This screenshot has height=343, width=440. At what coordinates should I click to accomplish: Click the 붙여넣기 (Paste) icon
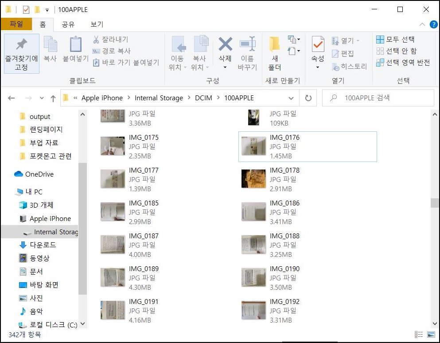tap(74, 49)
